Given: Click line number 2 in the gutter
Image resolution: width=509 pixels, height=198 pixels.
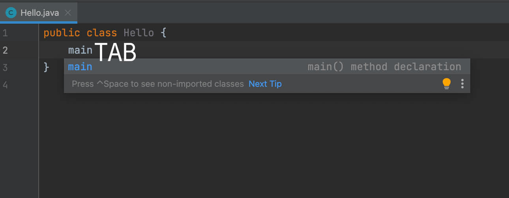Looking at the screenshot, I should click(x=5, y=50).
